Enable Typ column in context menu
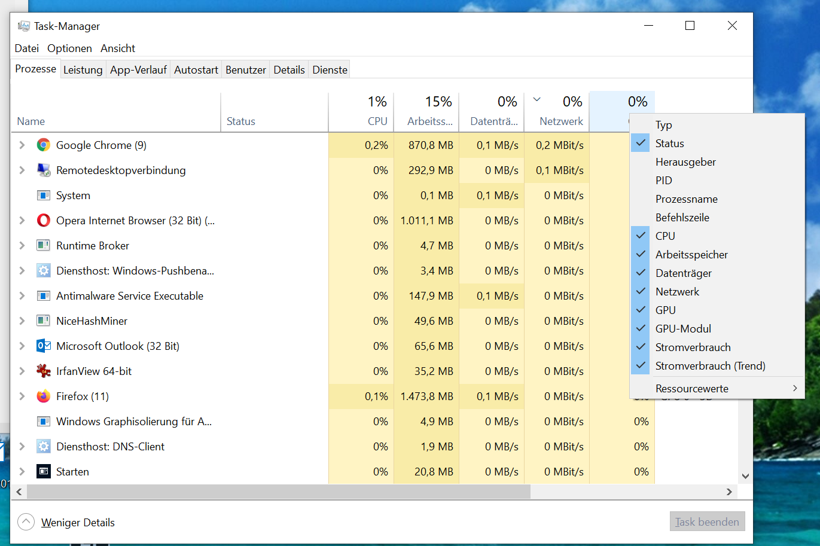 [x=717, y=125]
